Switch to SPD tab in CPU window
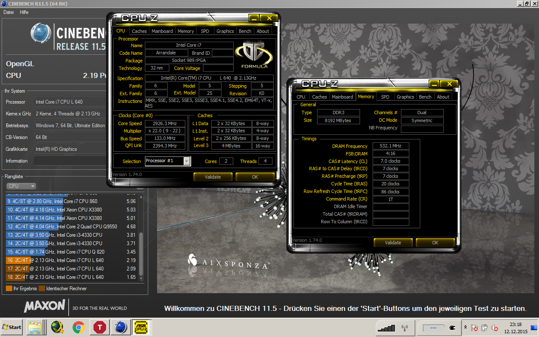This screenshot has height=337, width=539. pos(205,31)
